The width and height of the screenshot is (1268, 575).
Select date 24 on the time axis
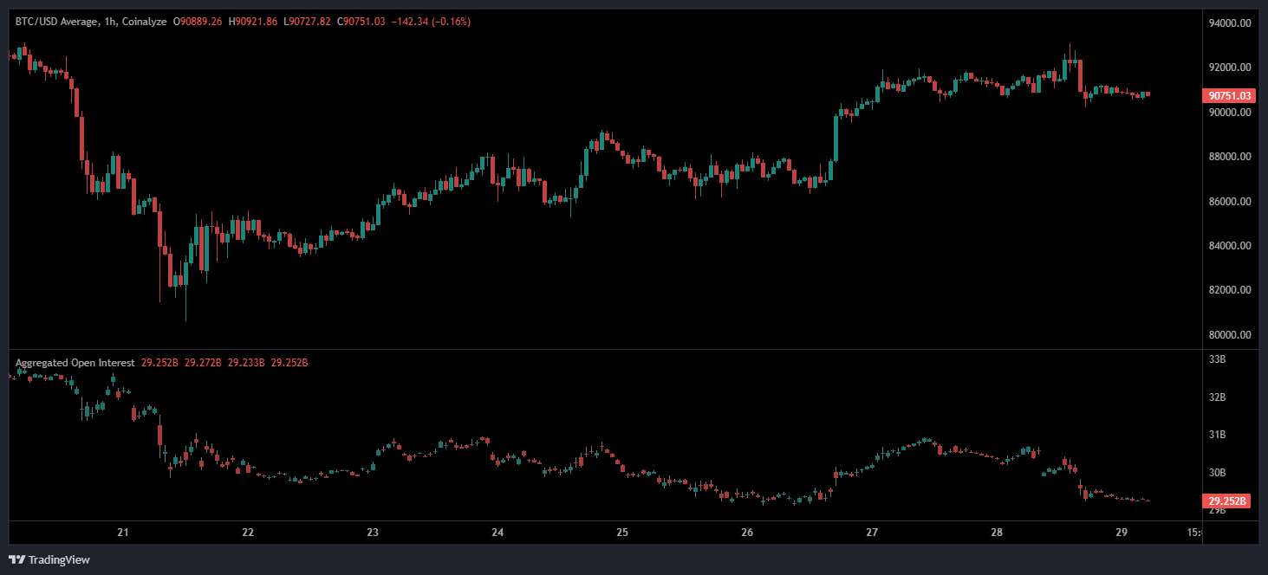point(497,532)
